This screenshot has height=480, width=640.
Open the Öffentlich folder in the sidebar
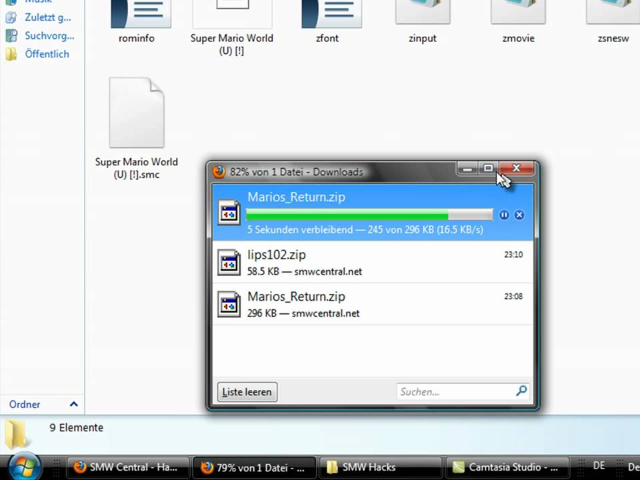click(x=37, y=54)
